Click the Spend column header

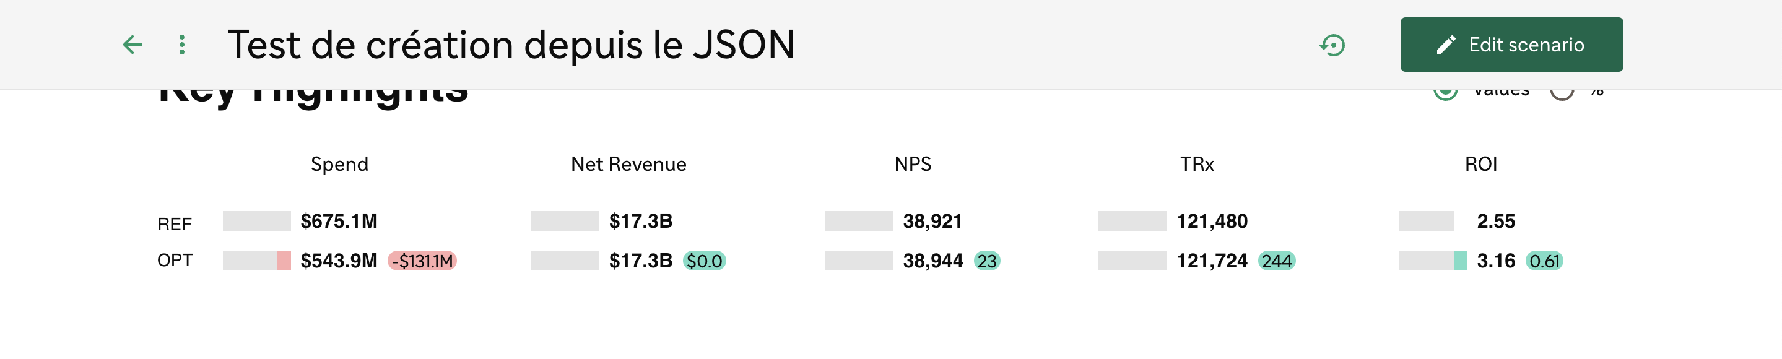[340, 165]
